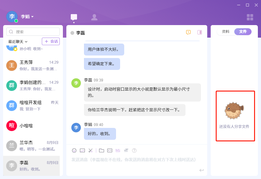The width and height of the screenshot is (261, 179).
Task: Click the send image icon
Action: (x=82, y=150)
